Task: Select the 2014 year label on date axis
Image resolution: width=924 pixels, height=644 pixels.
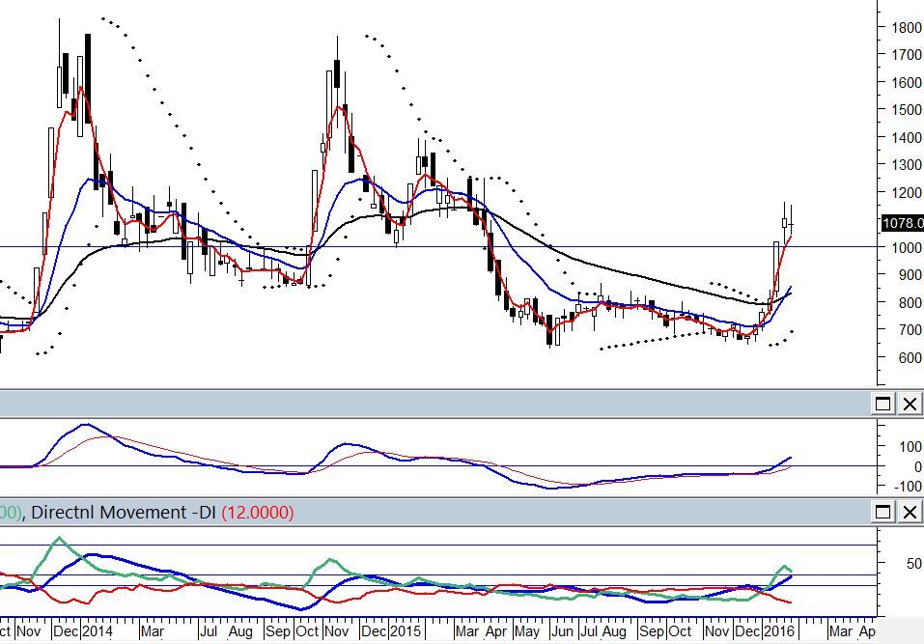Action: pos(98,631)
